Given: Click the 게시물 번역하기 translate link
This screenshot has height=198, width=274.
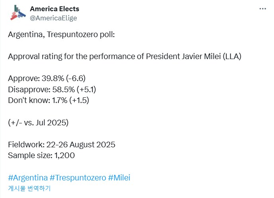Looking at the screenshot, I should point(29,188).
